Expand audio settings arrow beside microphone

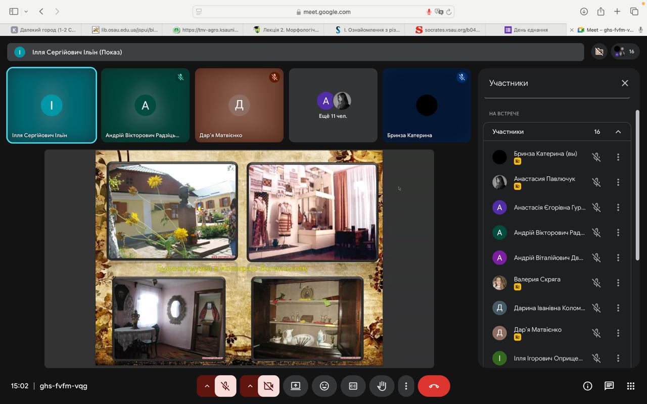[206, 386]
